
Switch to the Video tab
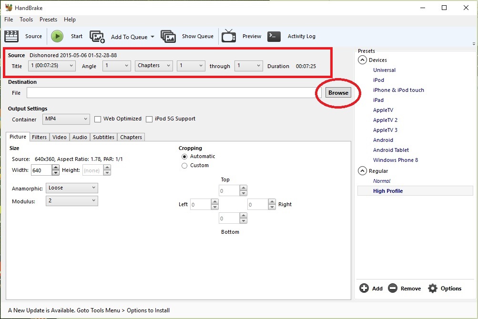pos(60,137)
